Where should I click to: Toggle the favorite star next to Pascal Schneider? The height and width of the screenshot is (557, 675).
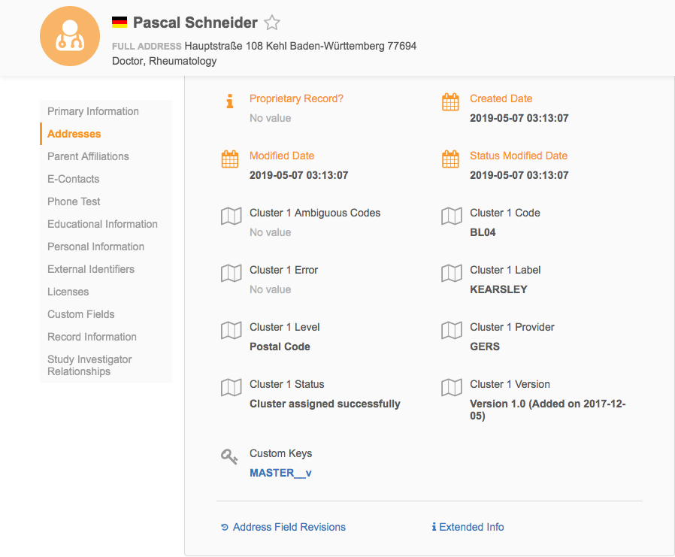[272, 23]
